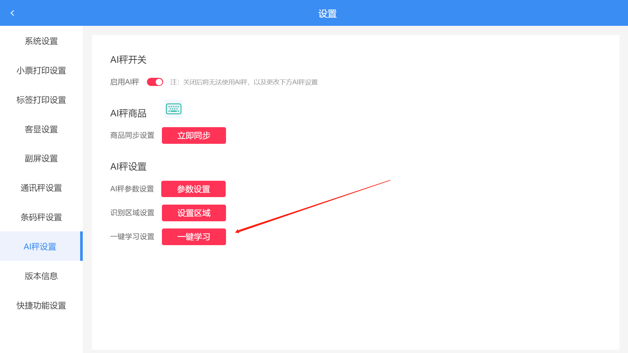Open 副屏设置 in the sidebar
The image size is (628, 353).
[41, 159]
